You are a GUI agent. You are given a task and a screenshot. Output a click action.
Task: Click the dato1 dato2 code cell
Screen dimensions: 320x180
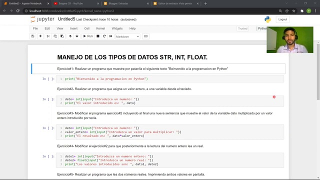click(x=170, y=160)
